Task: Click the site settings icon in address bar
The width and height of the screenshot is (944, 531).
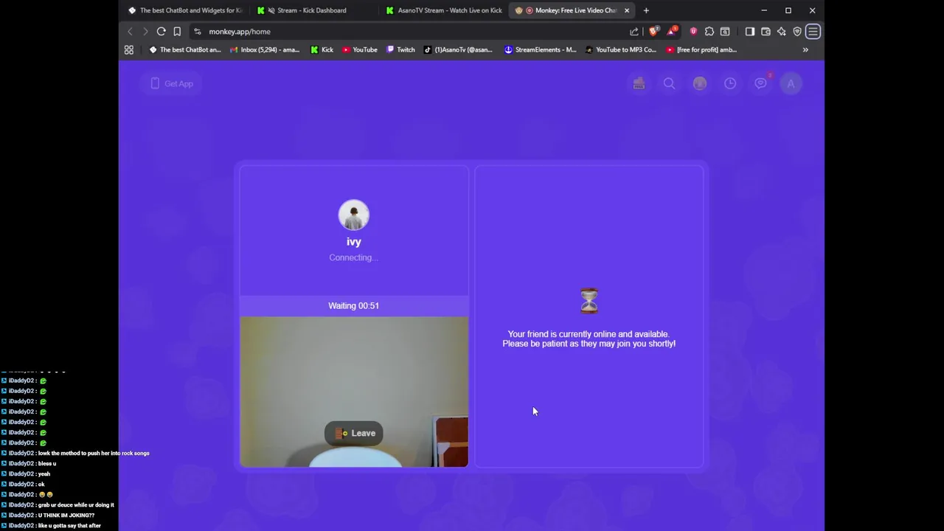Action: click(x=197, y=32)
